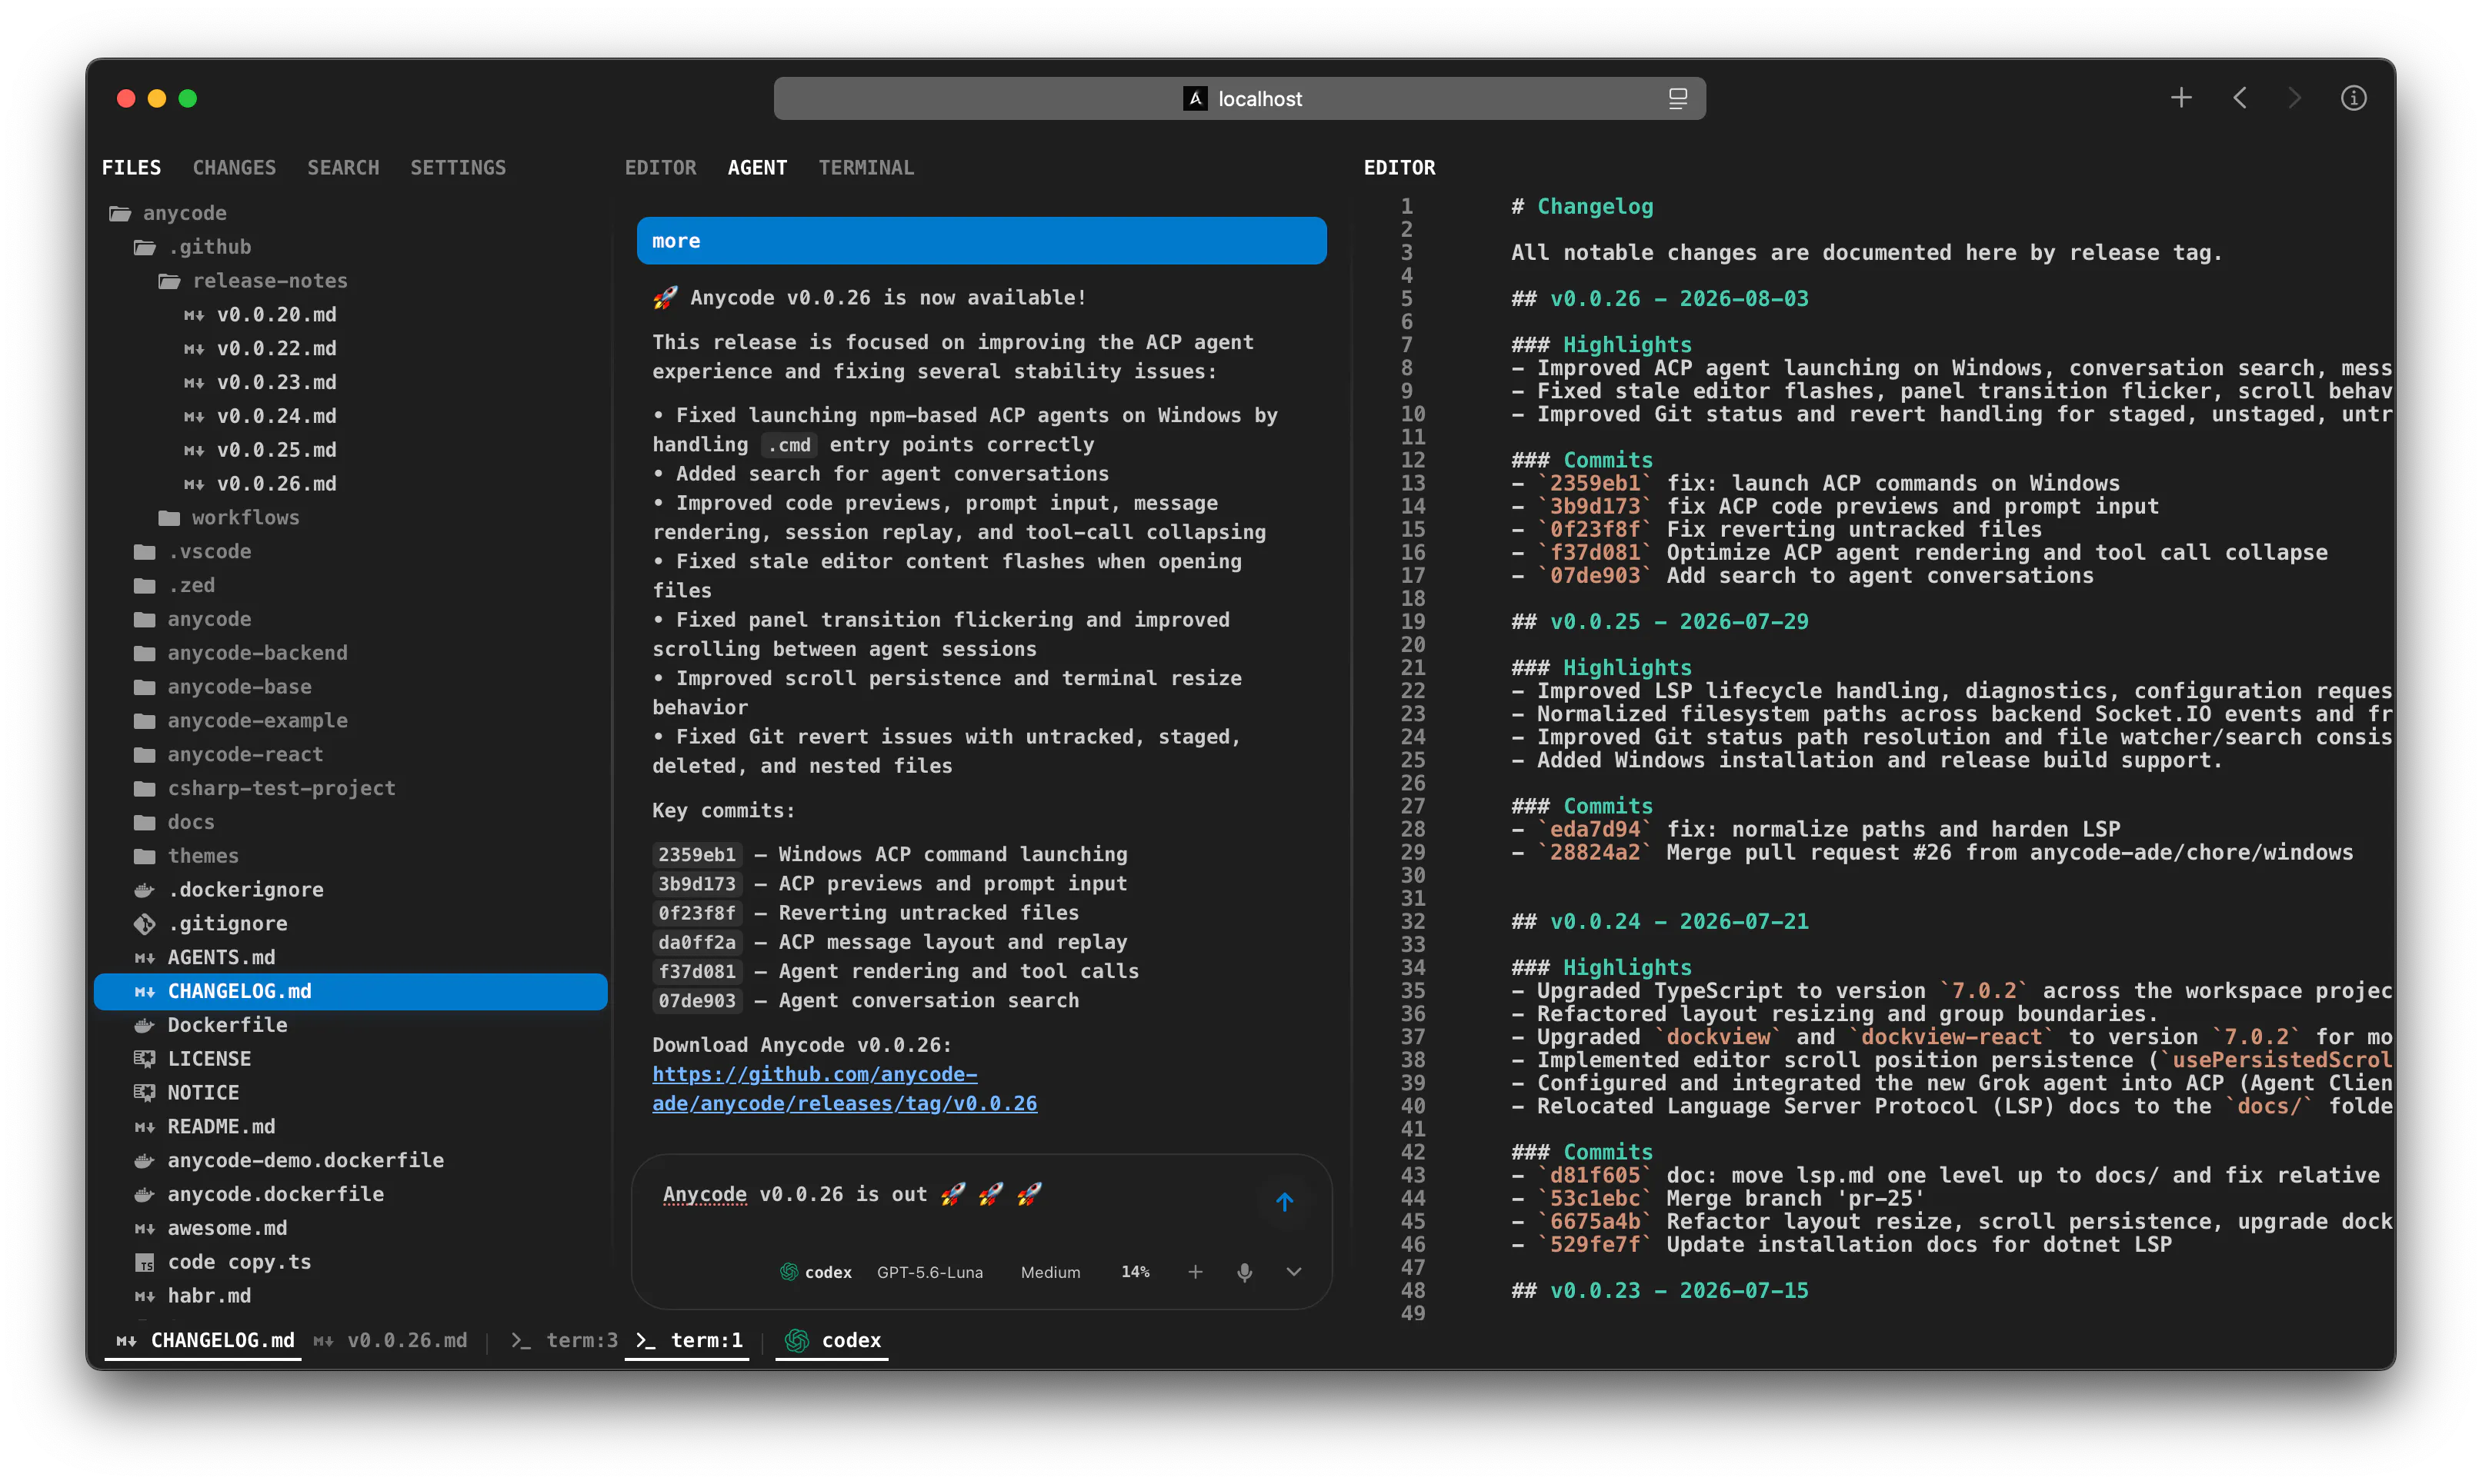Follow the GitHub releases v0.0.26 link
The height and width of the screenshot is (1484, 2482).
coord(844,1089)
